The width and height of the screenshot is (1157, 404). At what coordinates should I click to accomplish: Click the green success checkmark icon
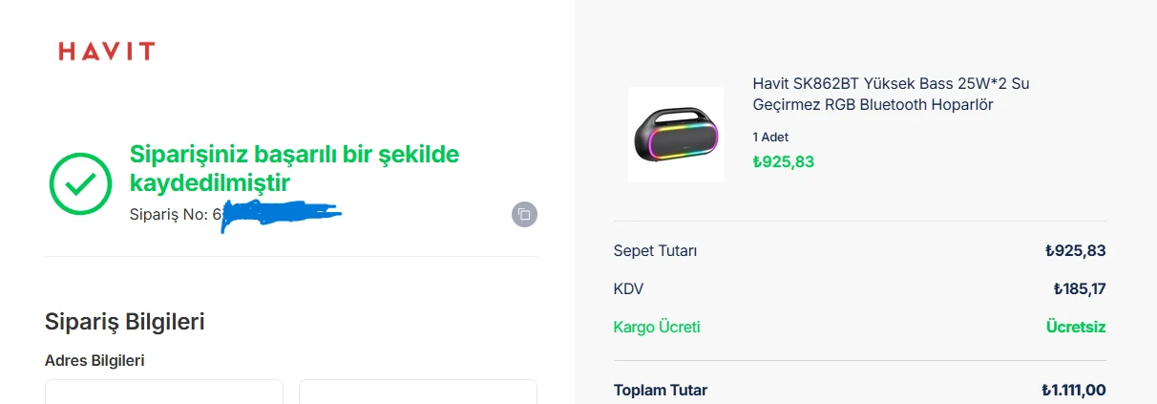tap(81, 183)
